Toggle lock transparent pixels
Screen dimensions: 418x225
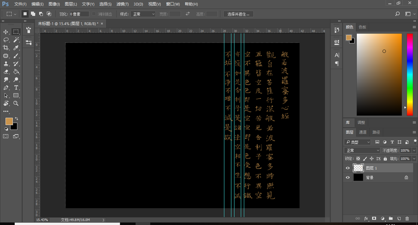click(x=358, y=159)
